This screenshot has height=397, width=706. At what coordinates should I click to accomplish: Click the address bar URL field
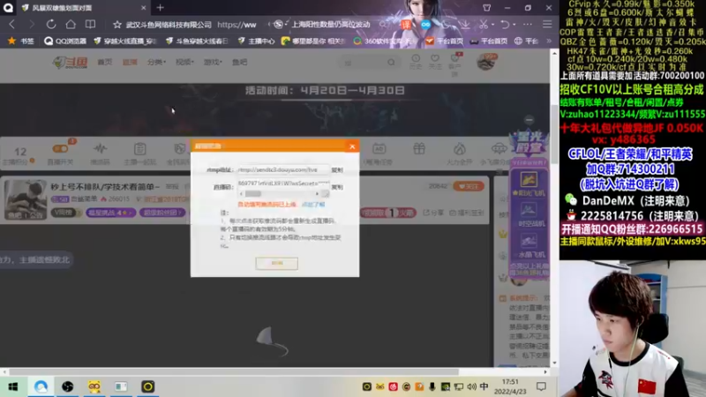tap(237, 25)
